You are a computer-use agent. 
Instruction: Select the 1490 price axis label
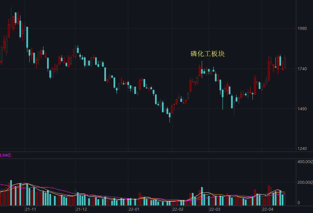tap(302, 109)
